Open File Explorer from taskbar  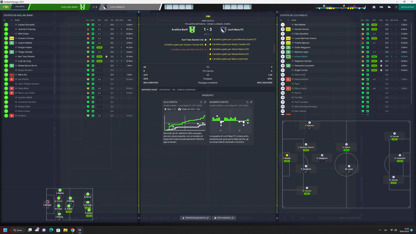tap(65, 230)
